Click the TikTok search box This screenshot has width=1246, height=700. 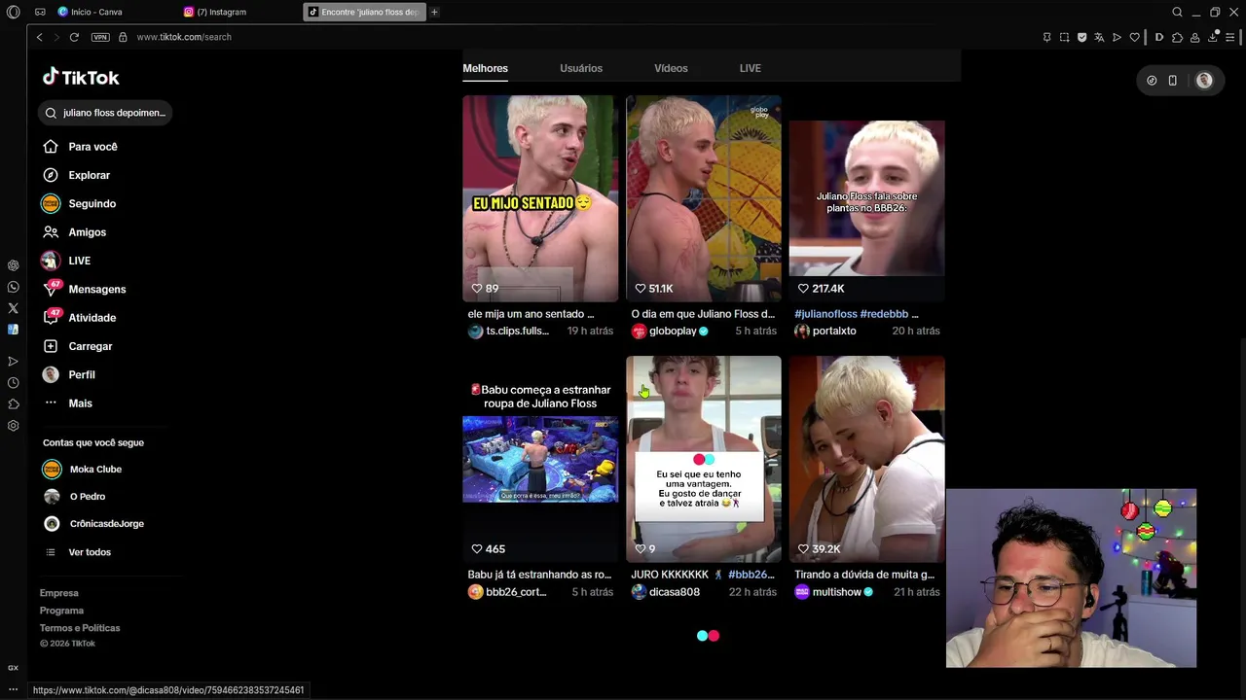tap(106, 113)
